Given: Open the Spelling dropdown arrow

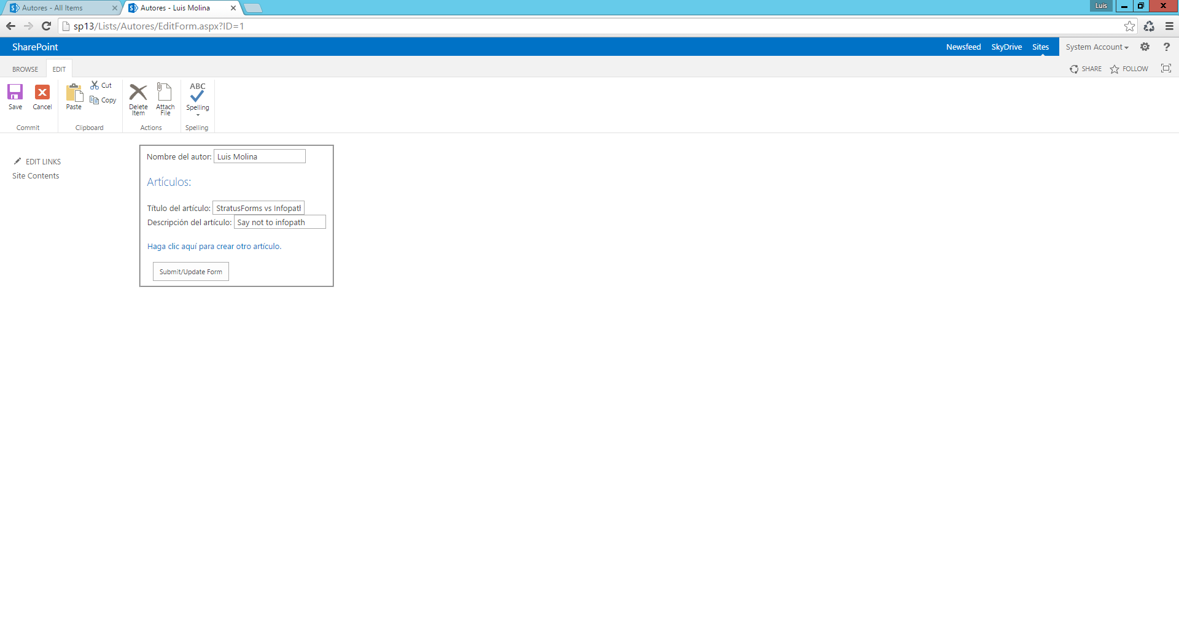Looking at the screenshot, I should 197,114.
